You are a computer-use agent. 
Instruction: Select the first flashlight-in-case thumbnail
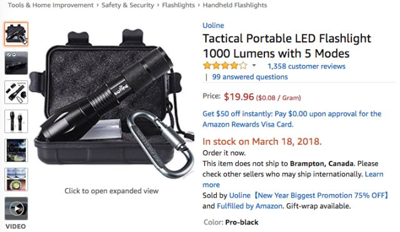[16, 34]
